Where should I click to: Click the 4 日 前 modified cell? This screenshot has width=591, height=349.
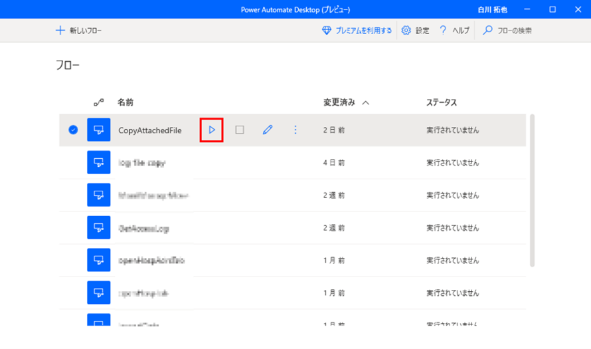click(x=334, y=163)
